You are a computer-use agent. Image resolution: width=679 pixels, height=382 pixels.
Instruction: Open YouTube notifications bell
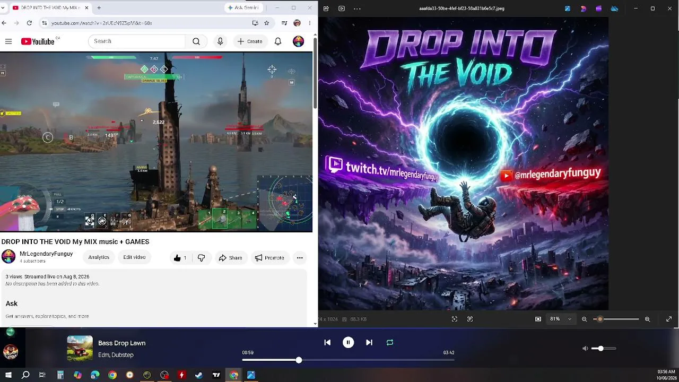[x=278, y=41]
